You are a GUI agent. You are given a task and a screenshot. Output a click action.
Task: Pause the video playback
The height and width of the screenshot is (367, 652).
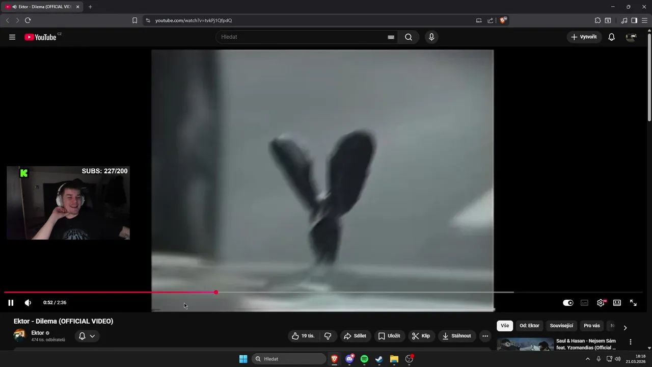click(x=11, y=303)
